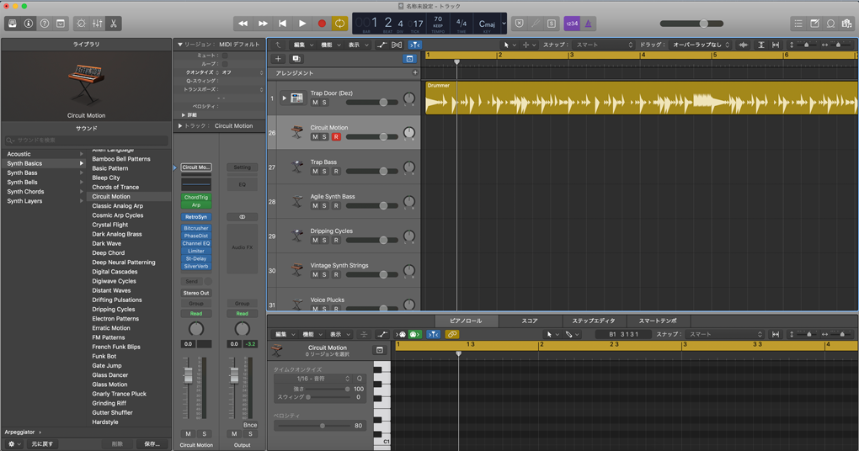Click the Dripping Cycles pan knob
The height and width of the screenshot is (451, 859).
[408, 236]
